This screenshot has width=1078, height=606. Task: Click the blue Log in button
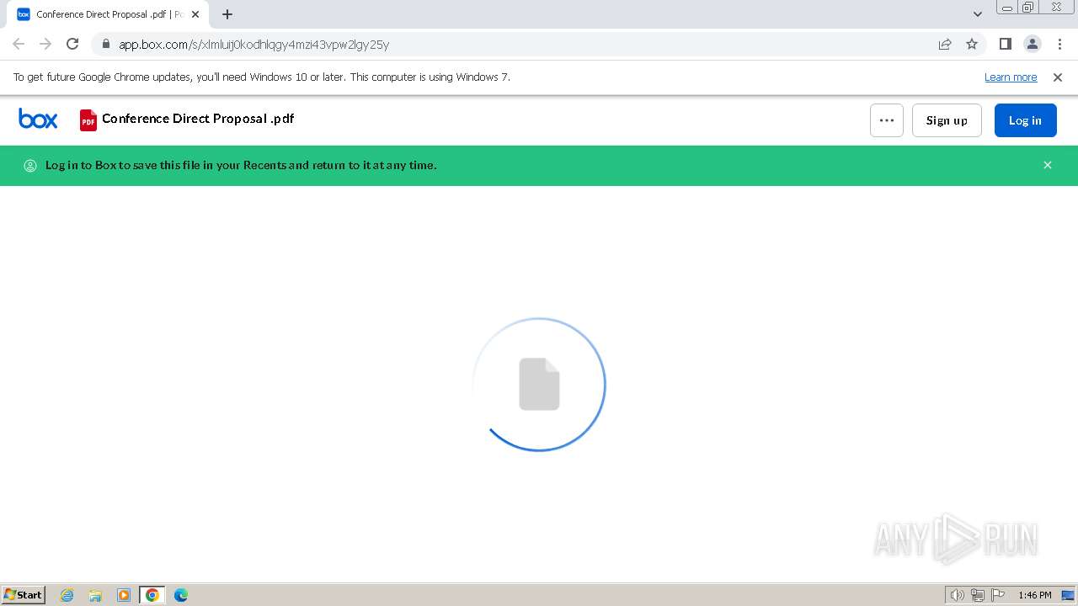1025,120
